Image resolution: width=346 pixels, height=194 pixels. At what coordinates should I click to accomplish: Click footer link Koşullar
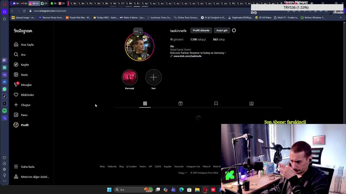tap(168, 167)
